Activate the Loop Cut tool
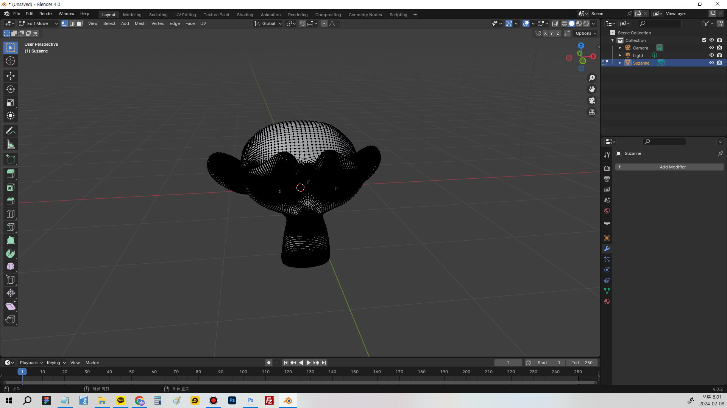This screenshot has height=408, width=727. [x=11, y=214]
